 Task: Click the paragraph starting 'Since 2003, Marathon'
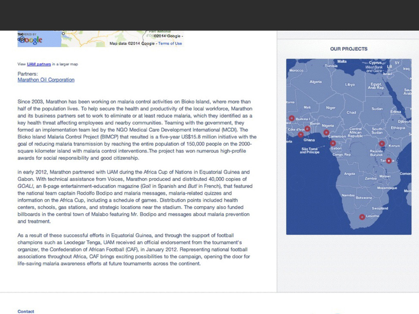(x=137, y=130)
